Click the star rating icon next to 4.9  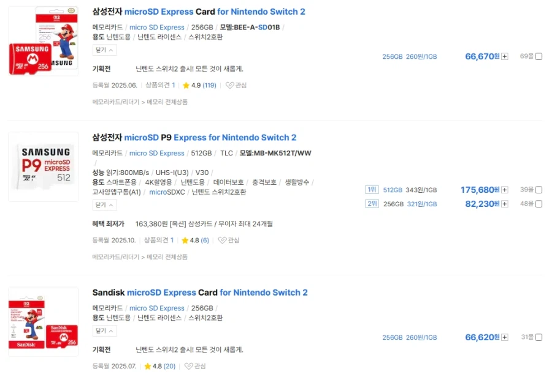pos(185,86)
